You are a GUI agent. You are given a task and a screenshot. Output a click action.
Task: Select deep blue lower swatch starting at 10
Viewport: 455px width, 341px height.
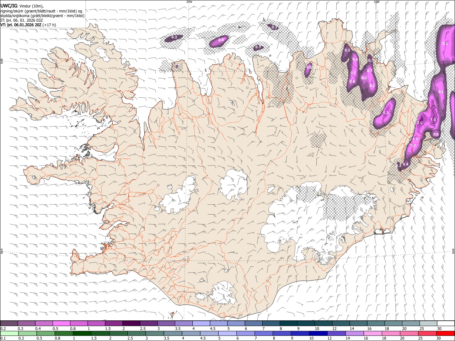pos(318,333)
